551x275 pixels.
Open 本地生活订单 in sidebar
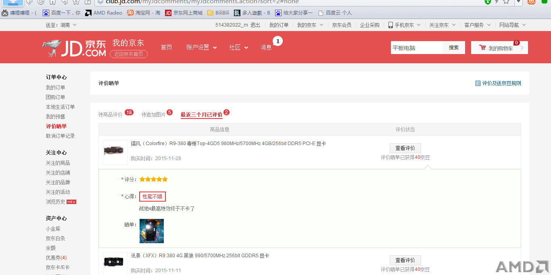61,107
